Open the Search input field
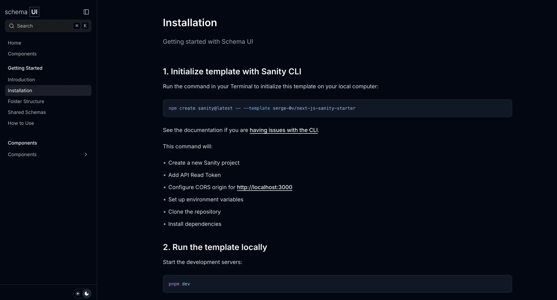This screenshot has height=300, width=557. tap(48, 26)
